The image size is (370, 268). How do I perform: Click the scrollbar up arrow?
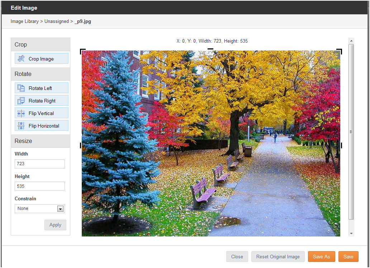coord(351,41)
